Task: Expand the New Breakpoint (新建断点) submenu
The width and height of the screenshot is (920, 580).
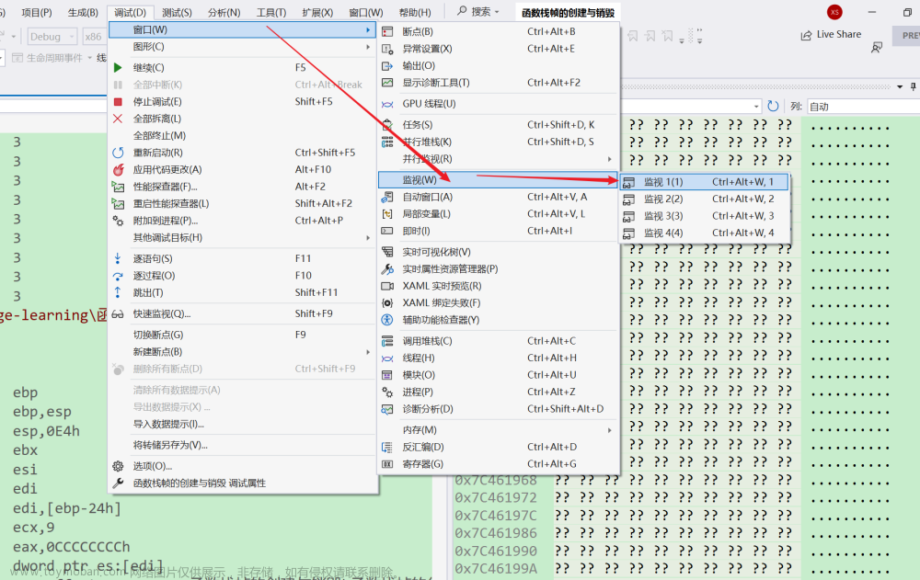Action: (242, 352)
